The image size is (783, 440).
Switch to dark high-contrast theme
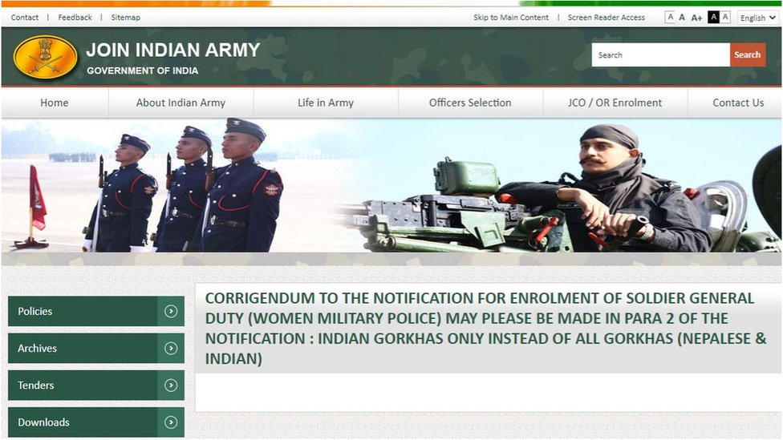(713, 17)
